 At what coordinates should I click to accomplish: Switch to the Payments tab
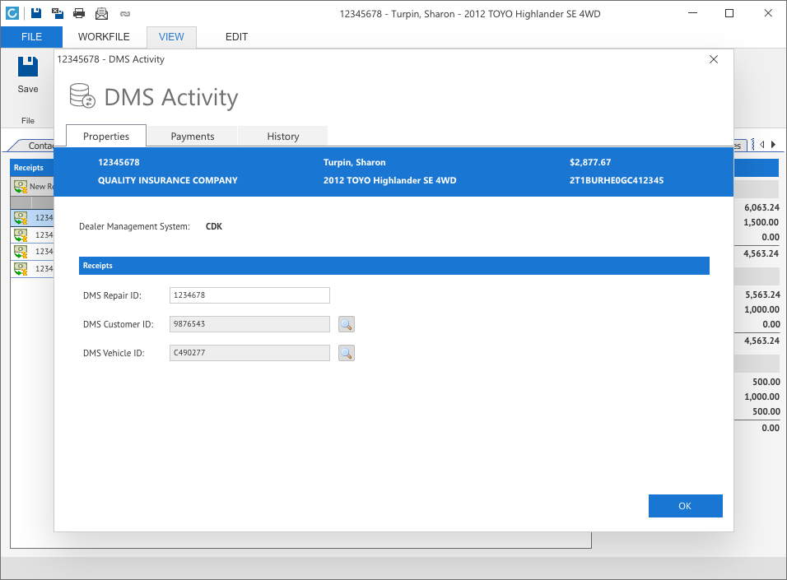click(193, 136)
